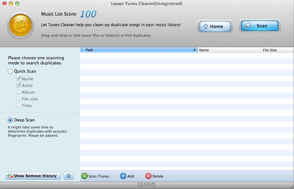294x189 pixels.
Task: Toggle the Path column sort arrow
Action: 194,50
